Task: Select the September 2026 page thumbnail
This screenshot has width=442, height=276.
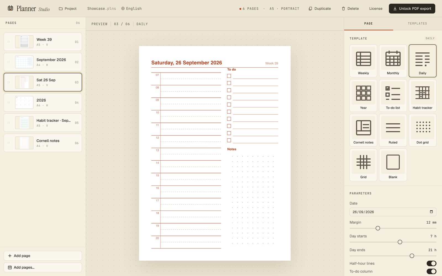Action: pos(24,62)
